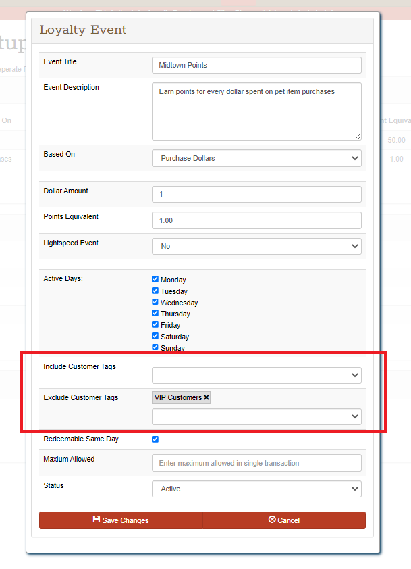The height and width of the screenshot is (569, 411).
Task: Open the Exclude Customer Tags dropdown
Action: pos(256,416)
